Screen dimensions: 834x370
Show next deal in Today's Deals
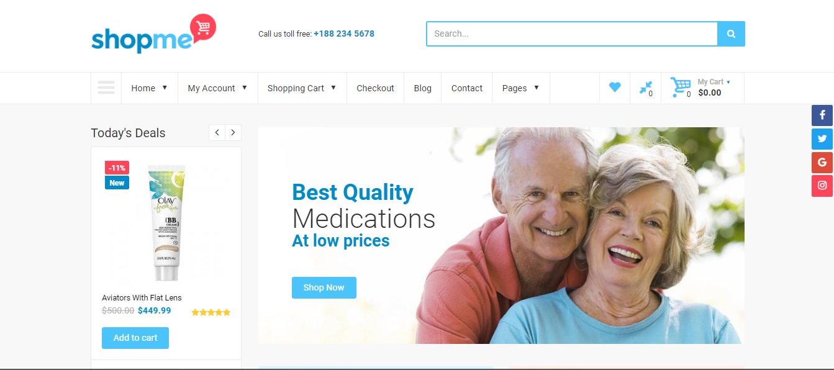233,132
